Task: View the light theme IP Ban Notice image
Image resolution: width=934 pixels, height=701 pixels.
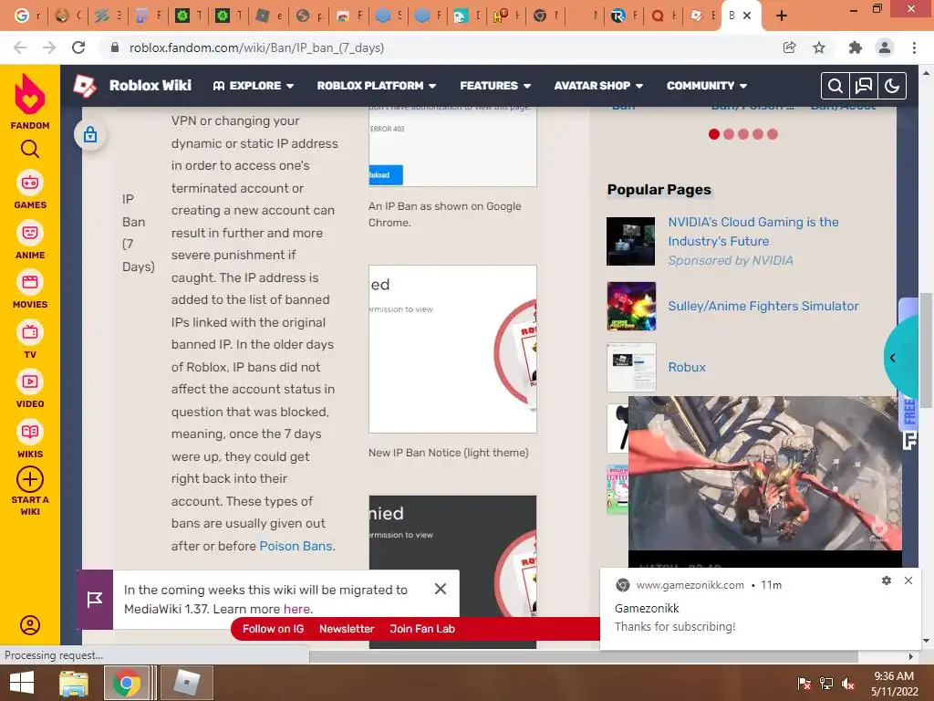Action: (x=452, y=350)
